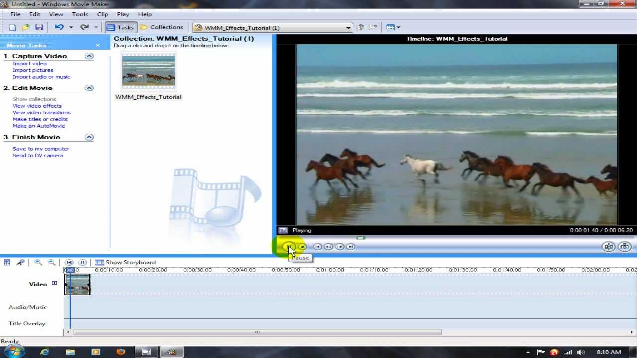This screenshot has width=637, height=358.
Task: Open the Views dropdown in the toolbar
Action: [x=393, y=27]
